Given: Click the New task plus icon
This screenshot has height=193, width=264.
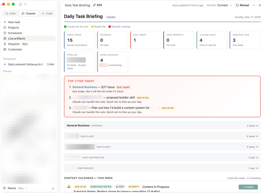Looking at the screenshot, I should click(x=5, y=22).
